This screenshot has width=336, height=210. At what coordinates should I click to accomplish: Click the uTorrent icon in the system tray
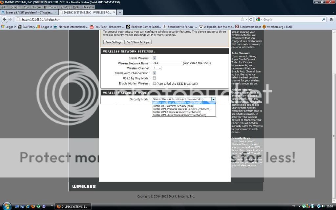pos(304,206)
